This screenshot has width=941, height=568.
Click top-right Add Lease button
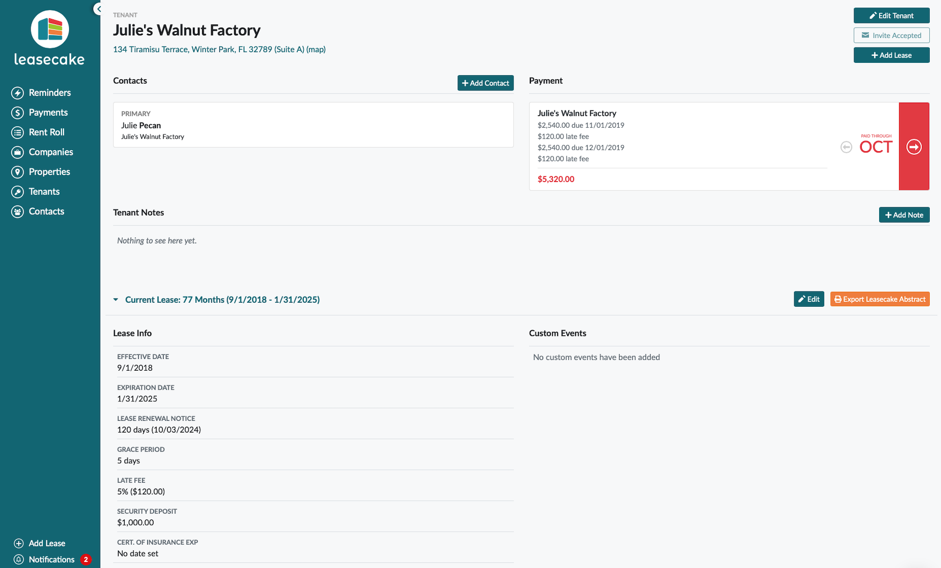[891, 55]
